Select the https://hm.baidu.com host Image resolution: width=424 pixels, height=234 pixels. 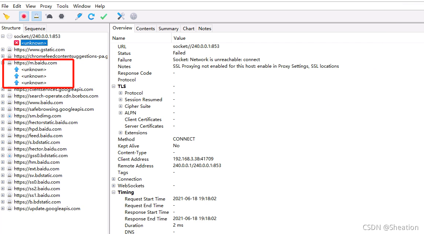coord(37,162)
